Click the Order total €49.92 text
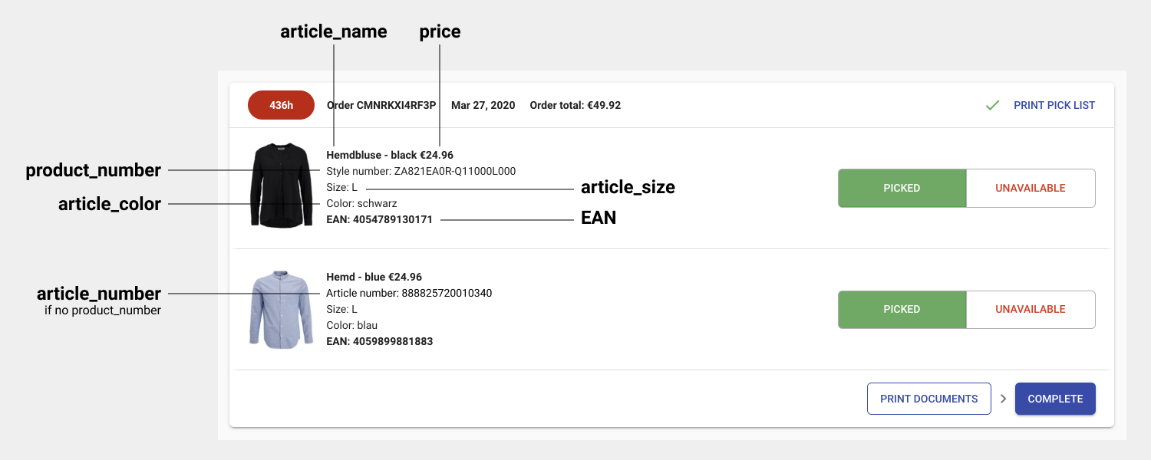The width and height of the screenshot is (1151, 460). pyautogui.click(x=575, y=105)
